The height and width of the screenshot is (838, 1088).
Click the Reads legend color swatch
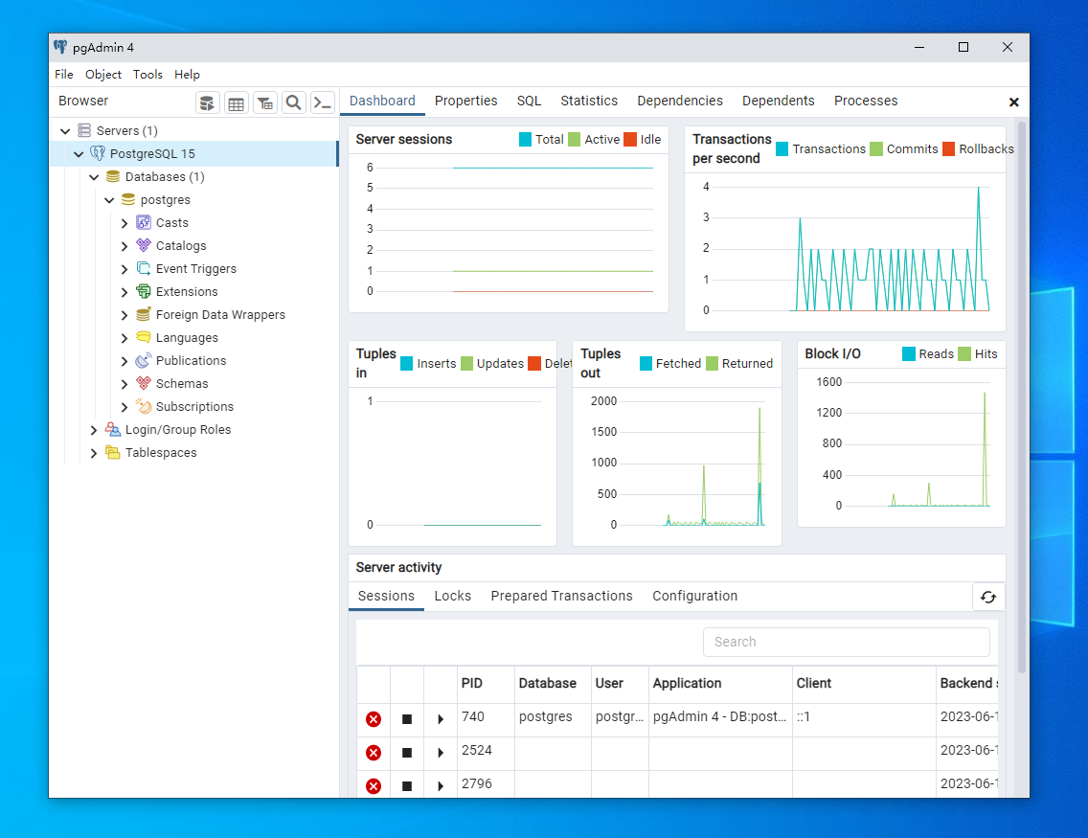point(909,354)
